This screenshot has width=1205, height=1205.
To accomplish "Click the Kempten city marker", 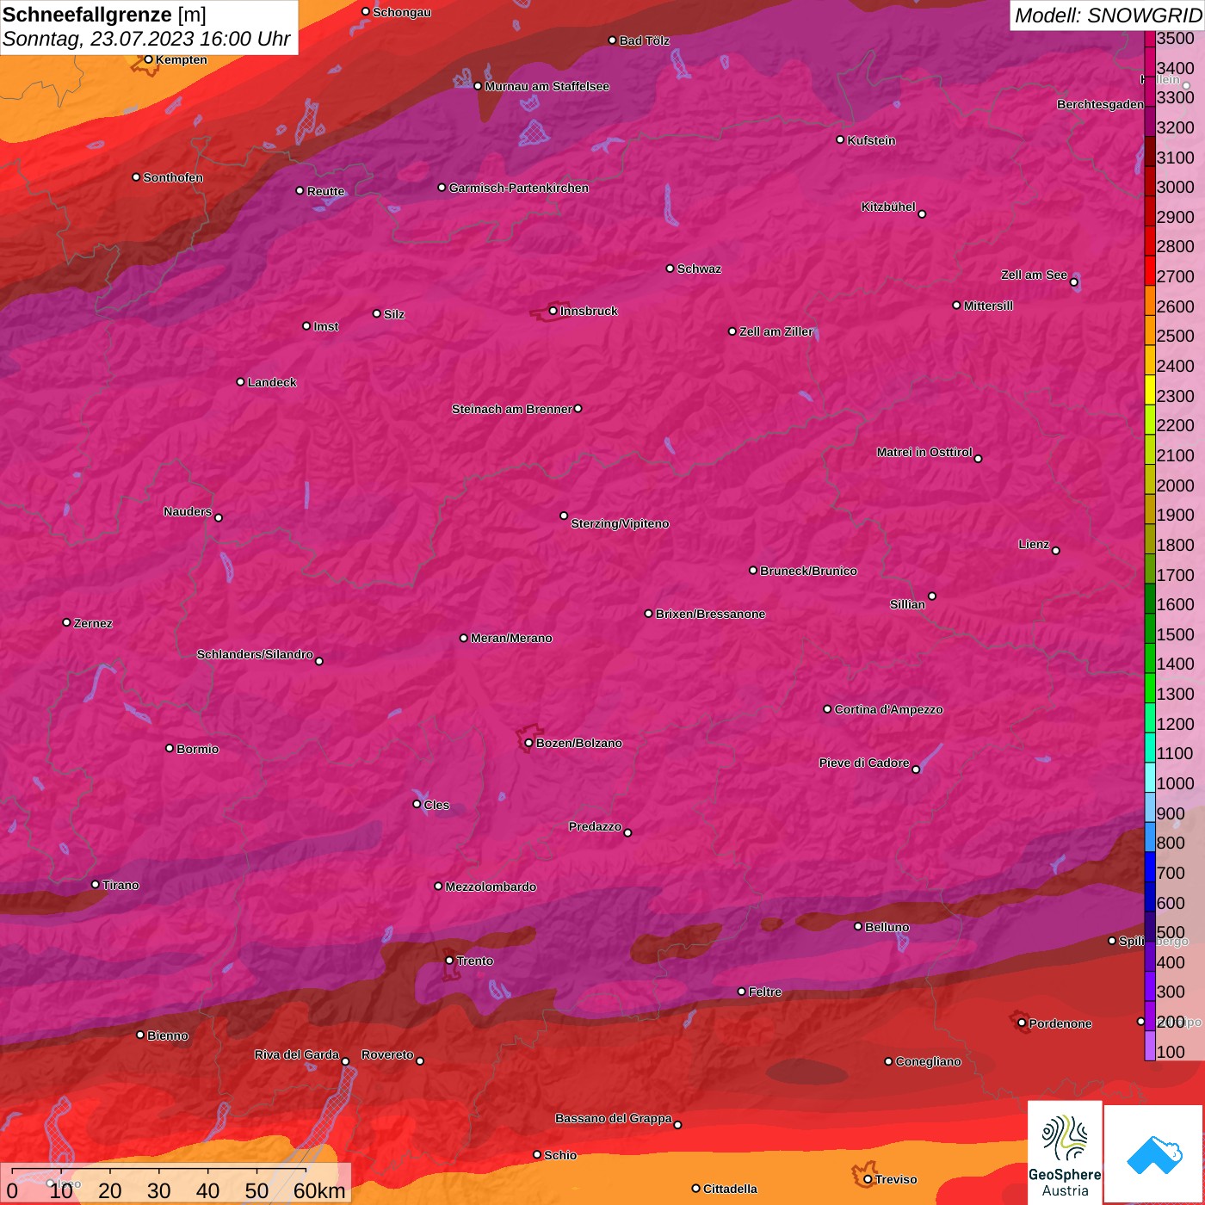I will (148, 59).
